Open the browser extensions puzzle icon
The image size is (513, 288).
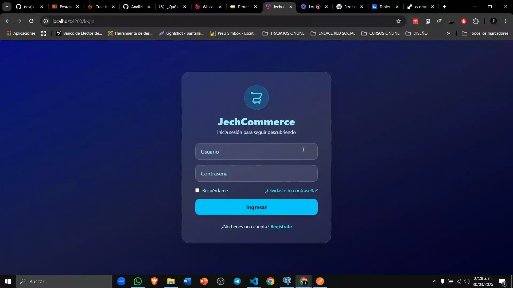[476, 21]
